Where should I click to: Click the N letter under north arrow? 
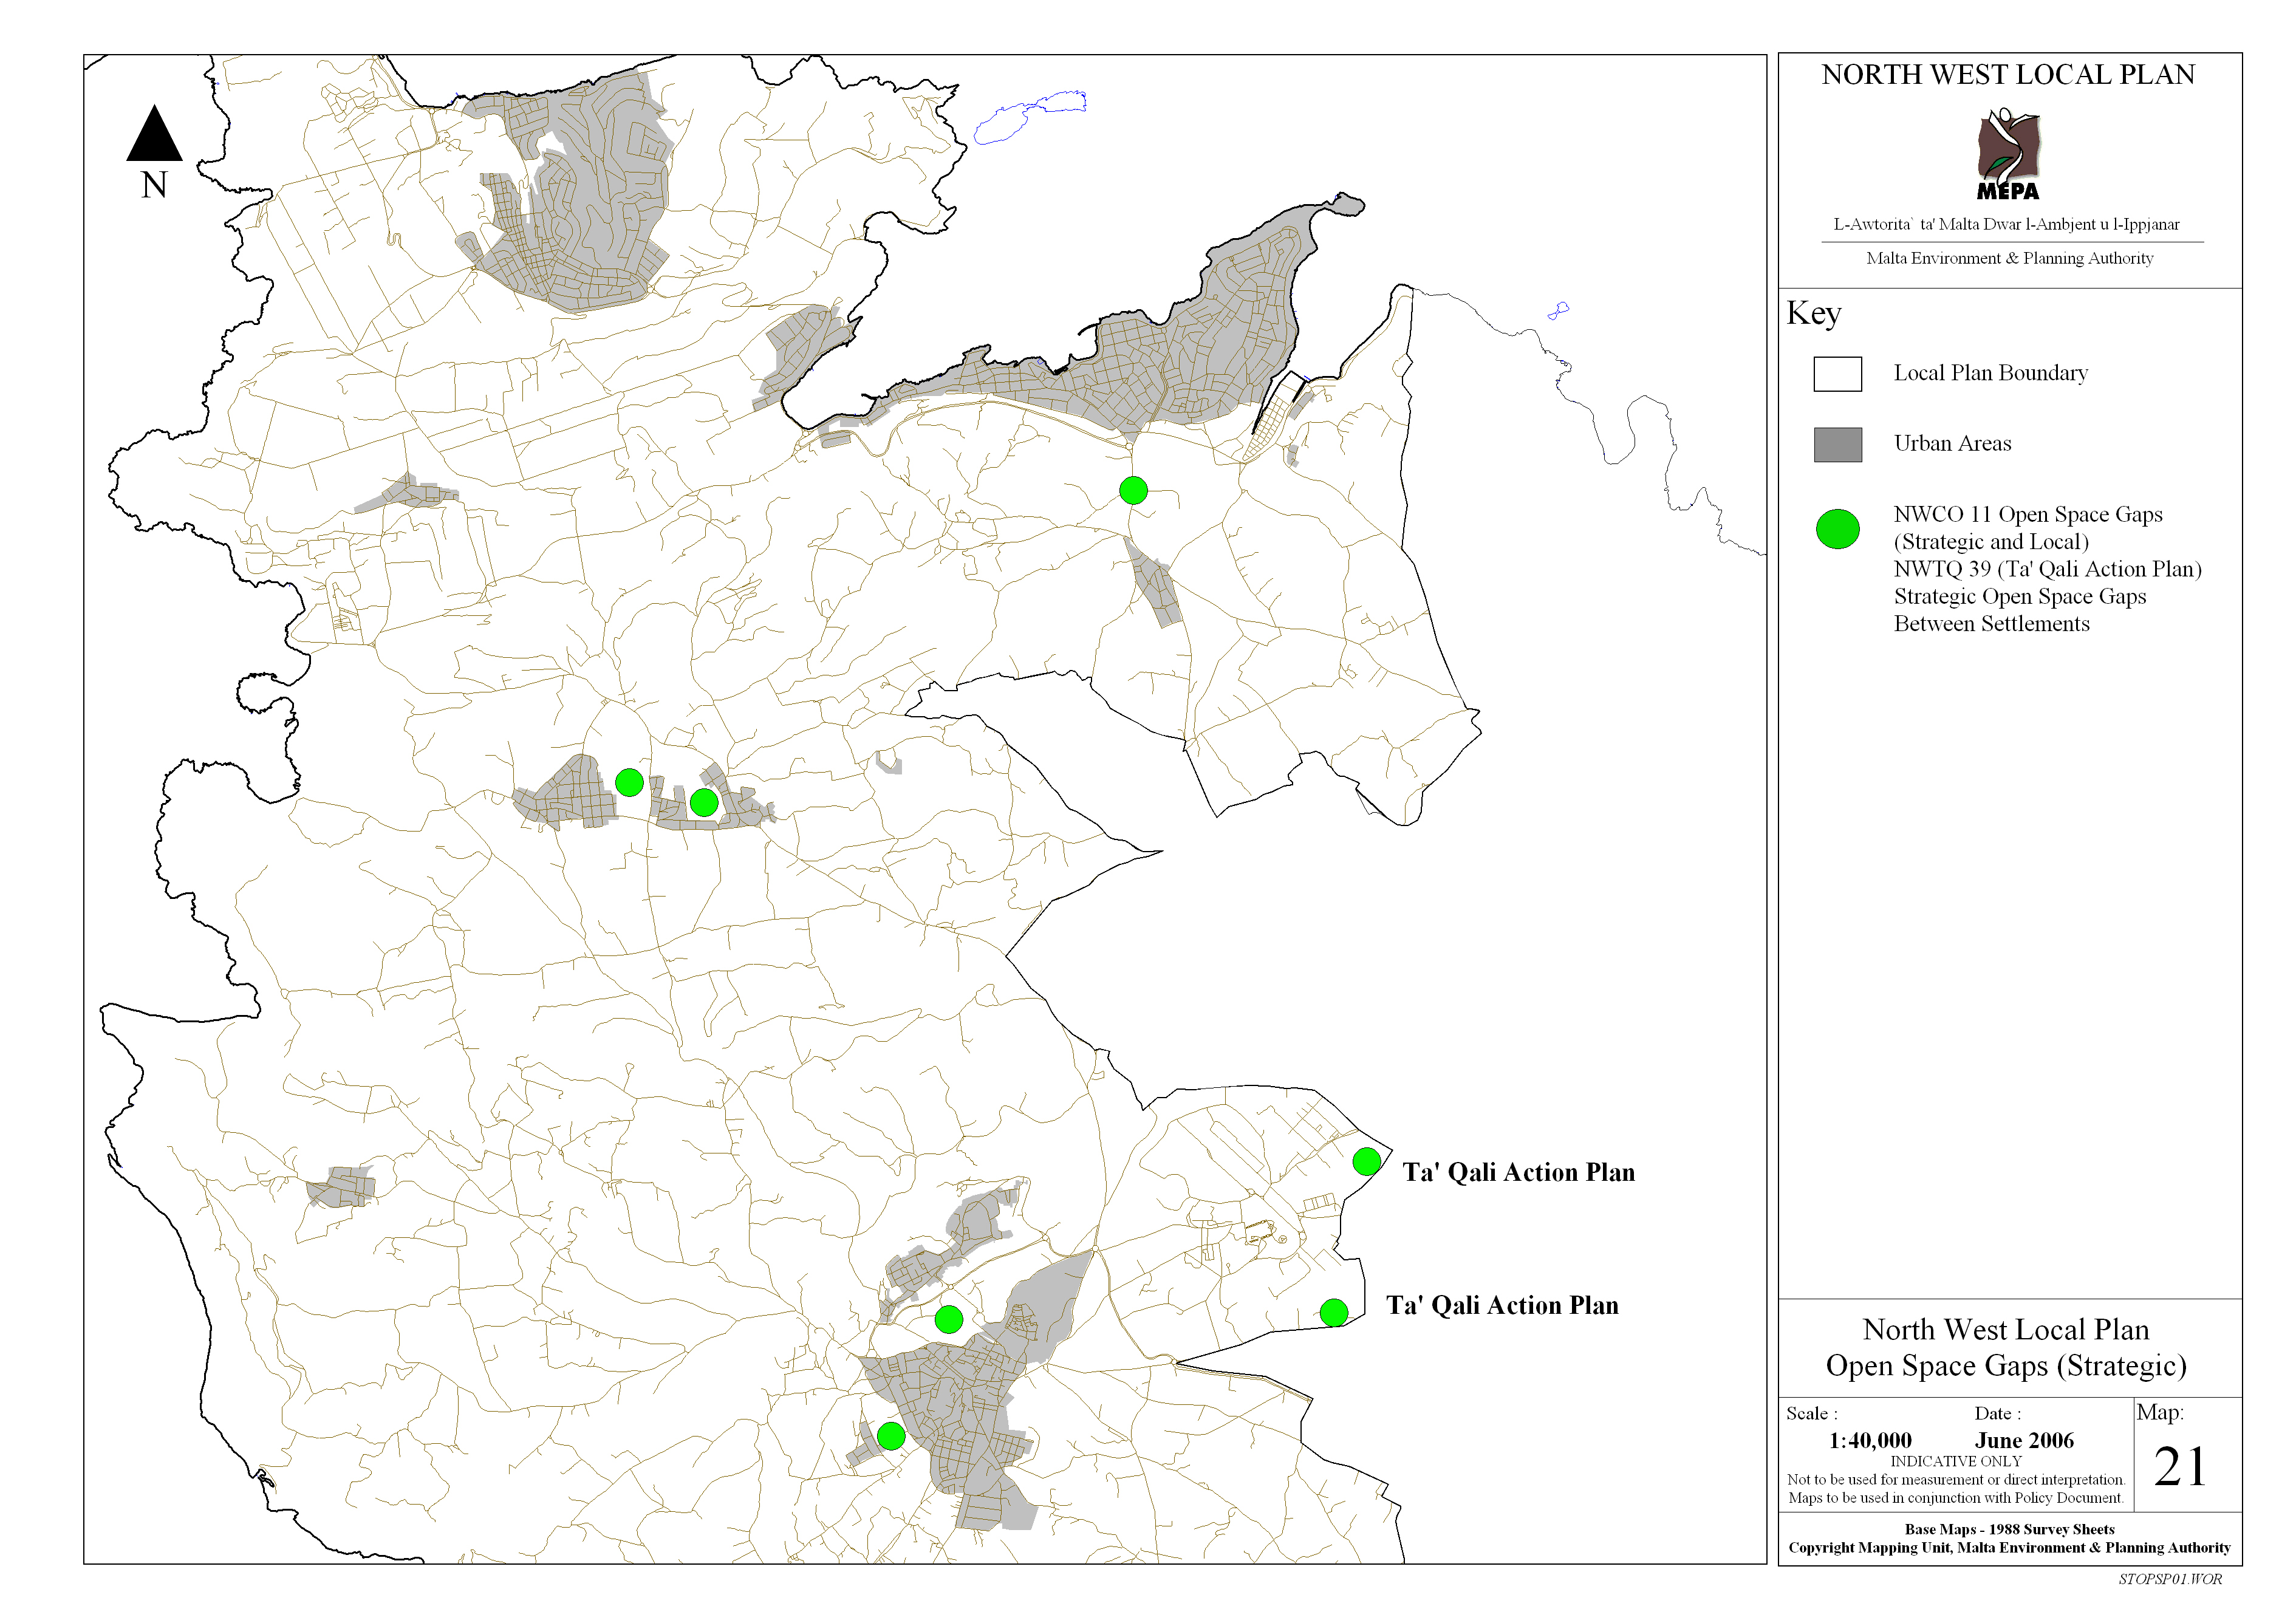coord(154,185)
